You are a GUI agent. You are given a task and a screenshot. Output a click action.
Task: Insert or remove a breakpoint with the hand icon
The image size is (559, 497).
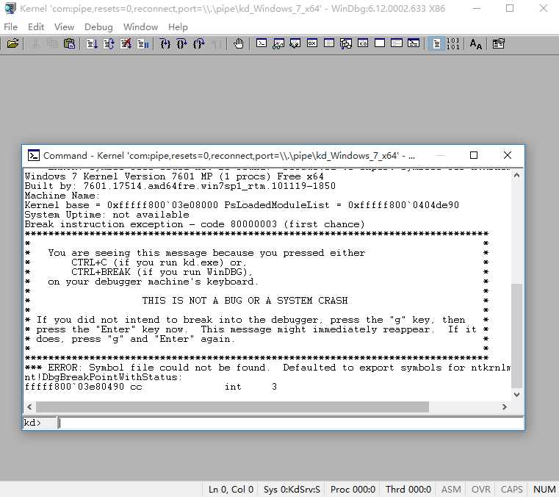click(x=238, y=44)
